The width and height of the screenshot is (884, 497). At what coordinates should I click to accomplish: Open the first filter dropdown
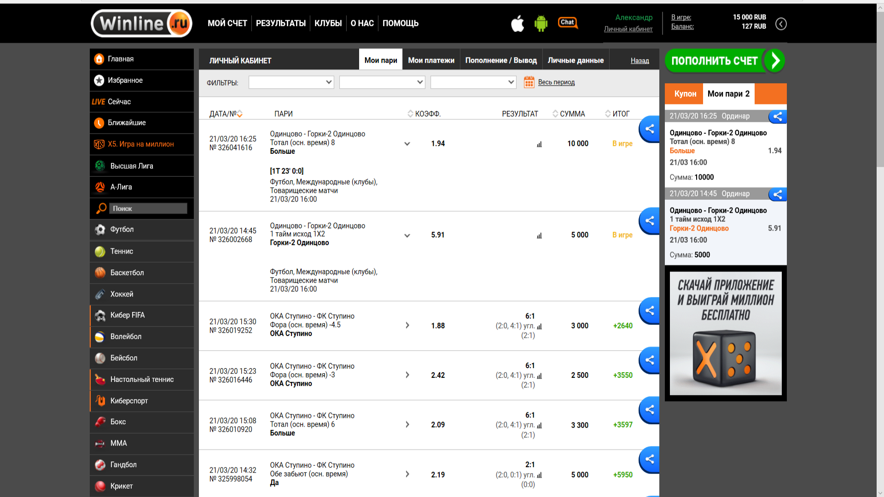(x=291, y=82)
